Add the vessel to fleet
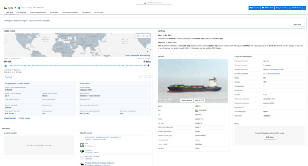Screen dimensions: 308x166 point(268,8)
